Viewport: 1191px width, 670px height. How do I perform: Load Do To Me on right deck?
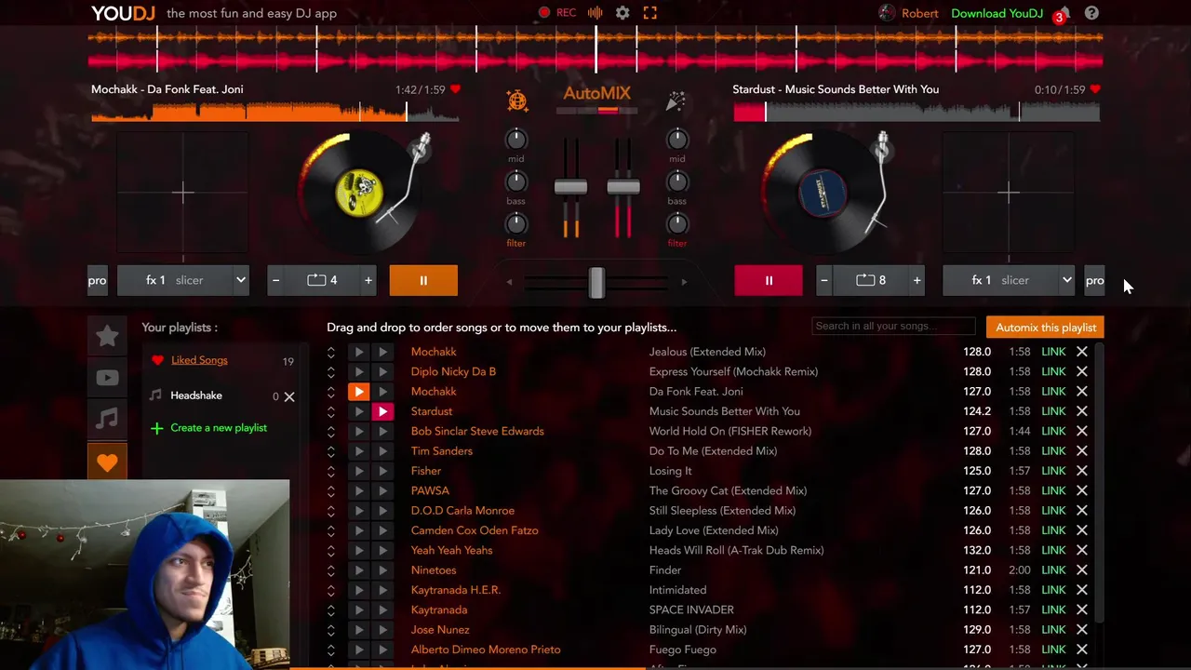coord(382,451)
